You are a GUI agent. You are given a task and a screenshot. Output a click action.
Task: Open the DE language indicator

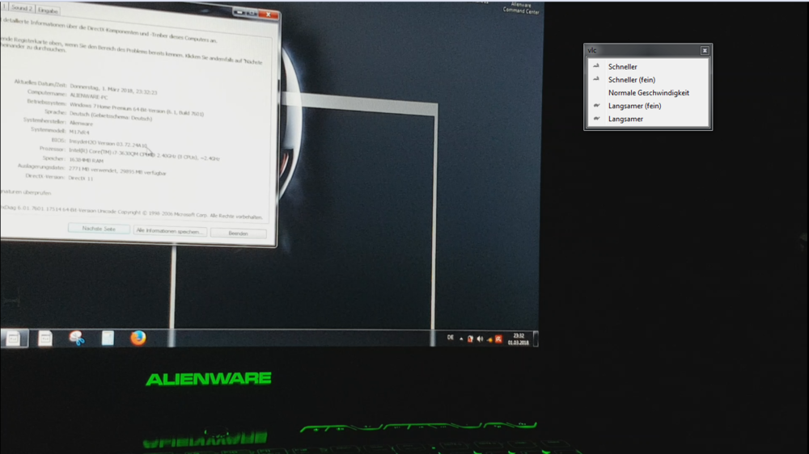(451, 338)
